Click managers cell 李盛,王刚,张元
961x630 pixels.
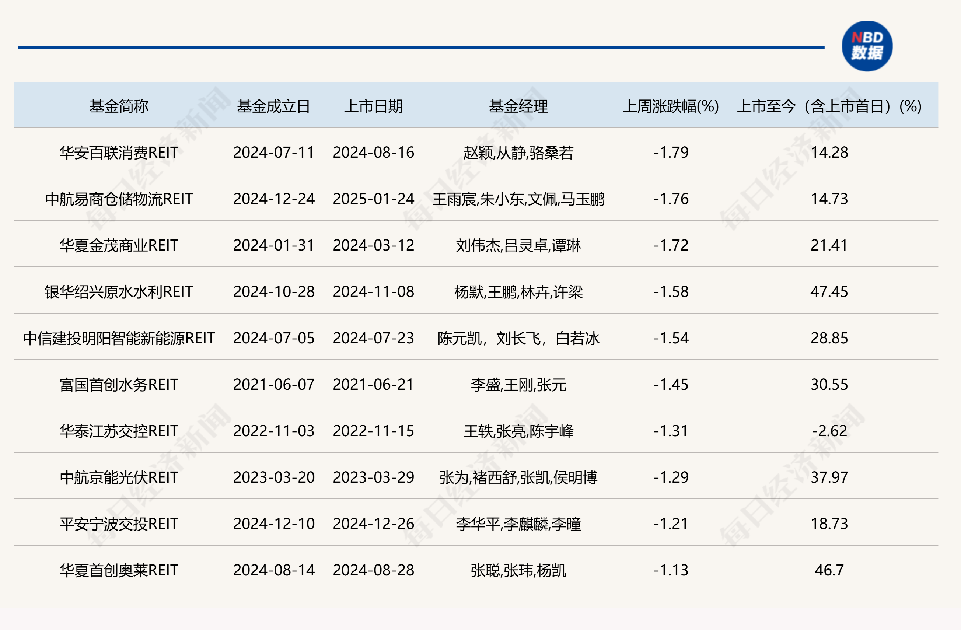[518, 385]
